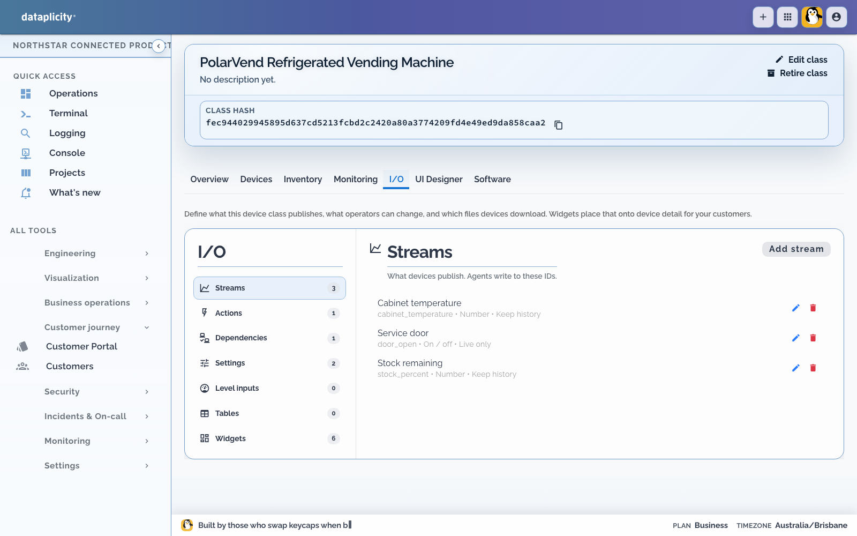
Task: Switch to the UI Designer tab
Action: pos(439,180)
